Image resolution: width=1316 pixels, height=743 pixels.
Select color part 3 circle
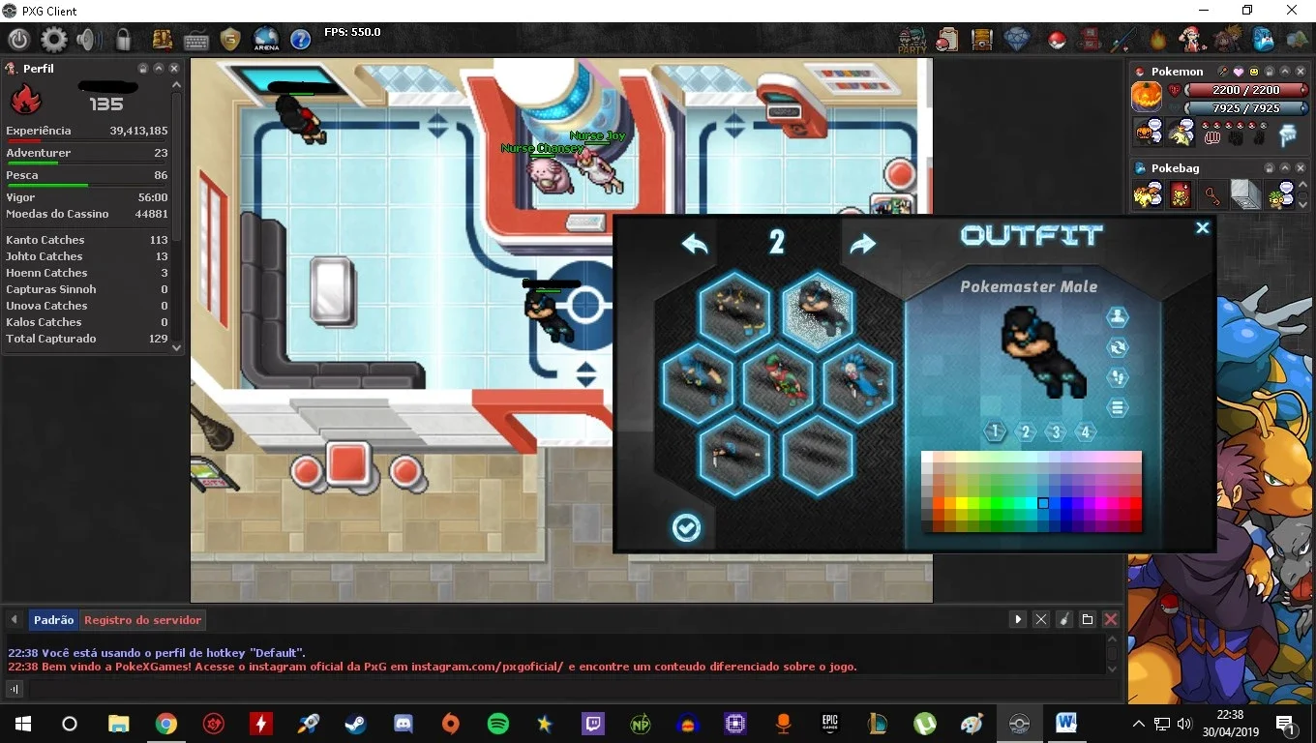1056,431
